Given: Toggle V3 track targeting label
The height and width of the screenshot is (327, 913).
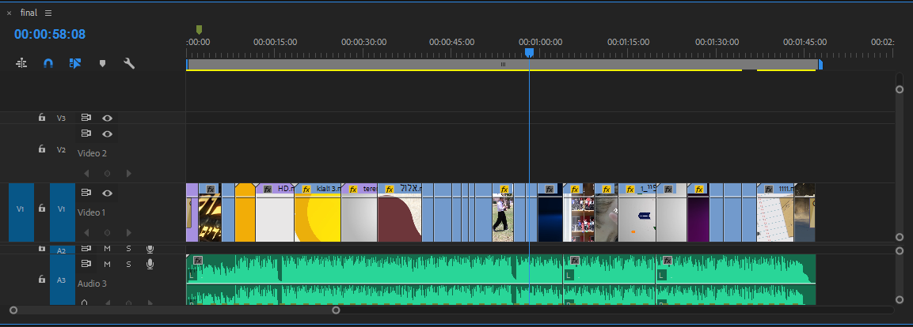Looking at the screenshot, I should click(61, 118).
